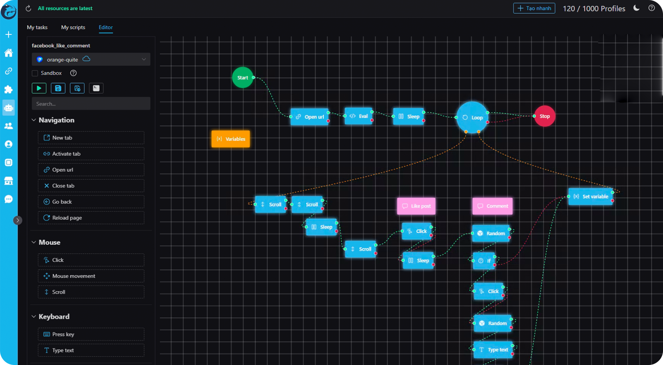663x365 pixels.
Task: Open the help icon in top bar
Action: [x=651, y=8]
